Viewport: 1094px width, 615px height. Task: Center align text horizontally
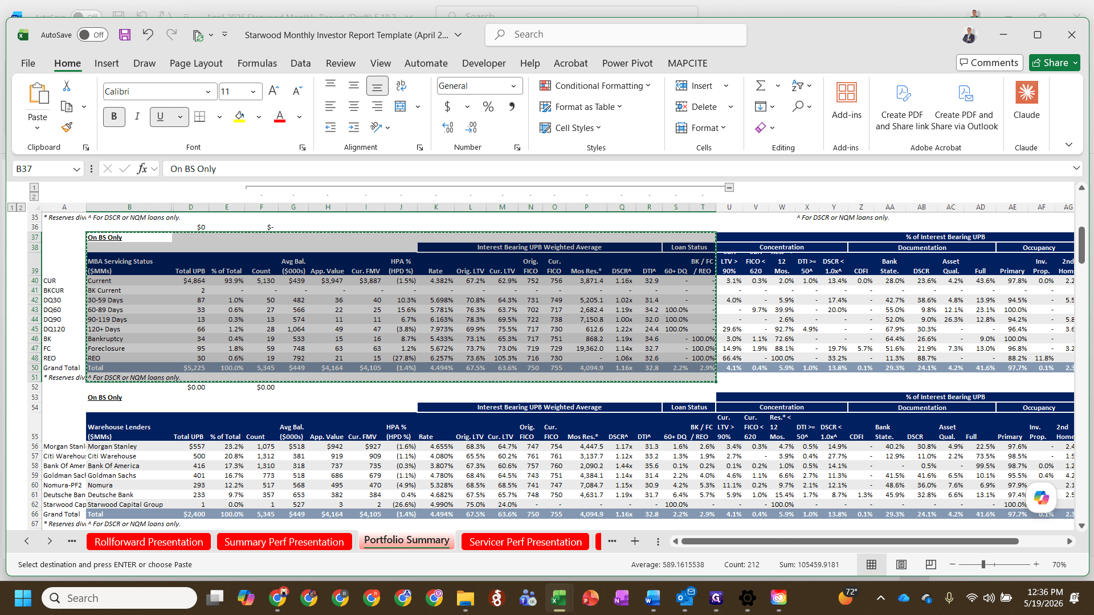354,106
